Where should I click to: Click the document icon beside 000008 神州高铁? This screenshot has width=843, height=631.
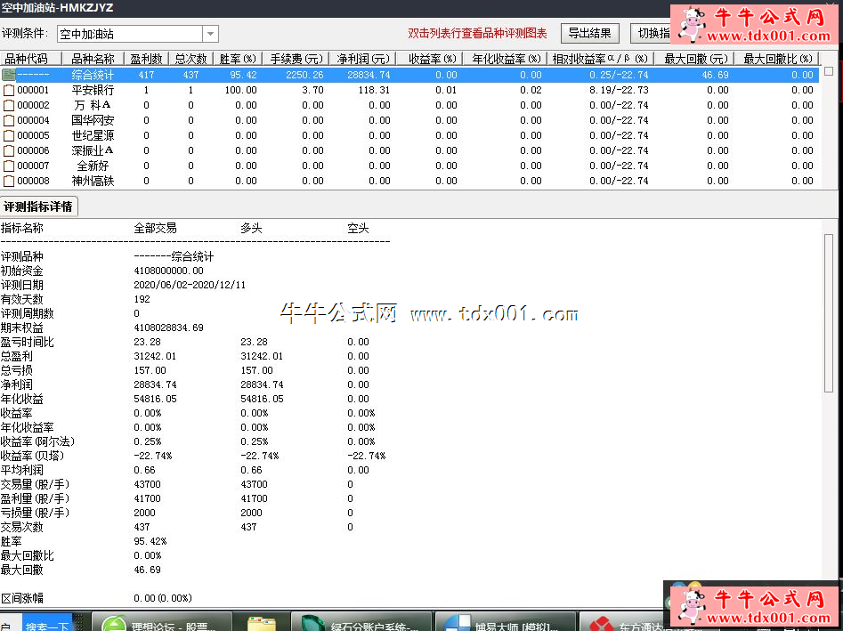9,181
